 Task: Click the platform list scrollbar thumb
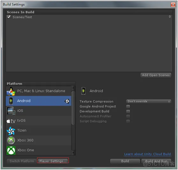tap(73, 108)
